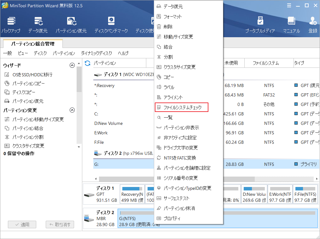Select the D:New Volume partition row
The width and height of the screenshot is (320, 239).
pos(124,124)
